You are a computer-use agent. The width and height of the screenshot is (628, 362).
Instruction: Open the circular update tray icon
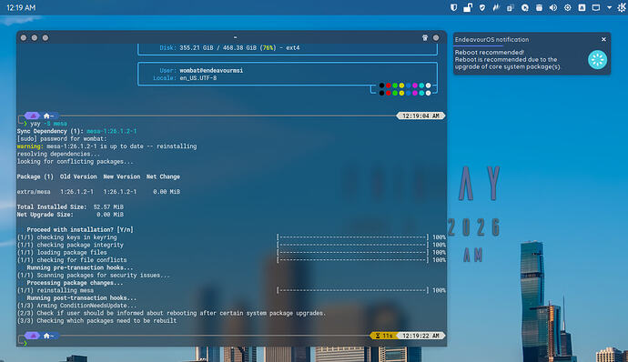[x=524, y=7]
